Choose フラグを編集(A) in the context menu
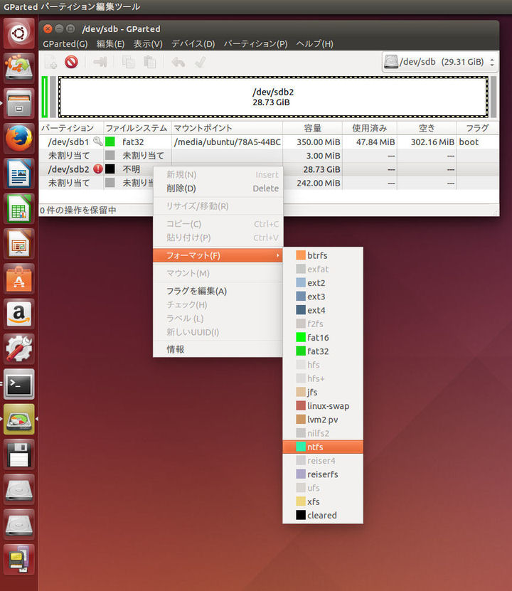Screen dimensions: 512x591 point(218,291)
